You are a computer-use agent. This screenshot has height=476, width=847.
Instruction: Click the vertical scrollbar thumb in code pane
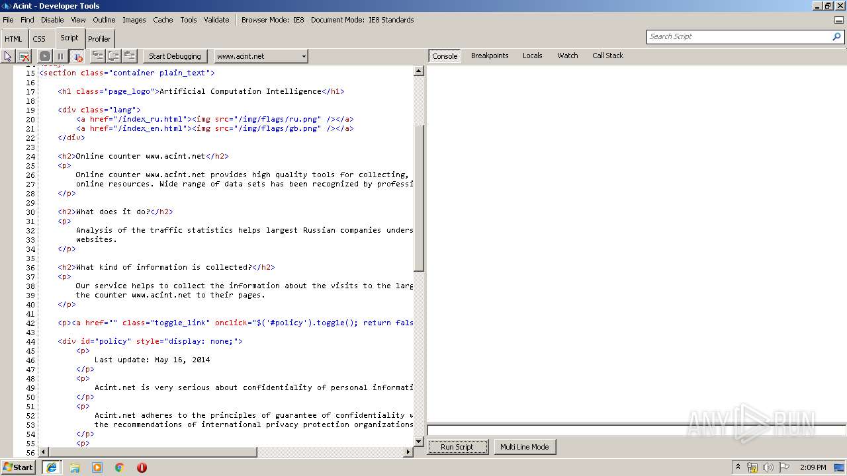[419, 197]
